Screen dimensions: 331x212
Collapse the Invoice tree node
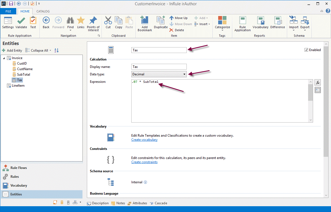(4, 58)
